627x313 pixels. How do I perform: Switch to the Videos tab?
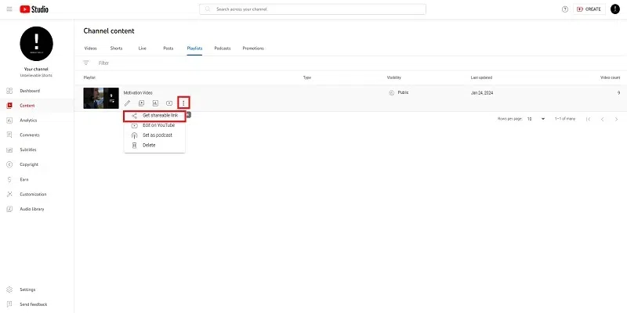coord(90,49)
